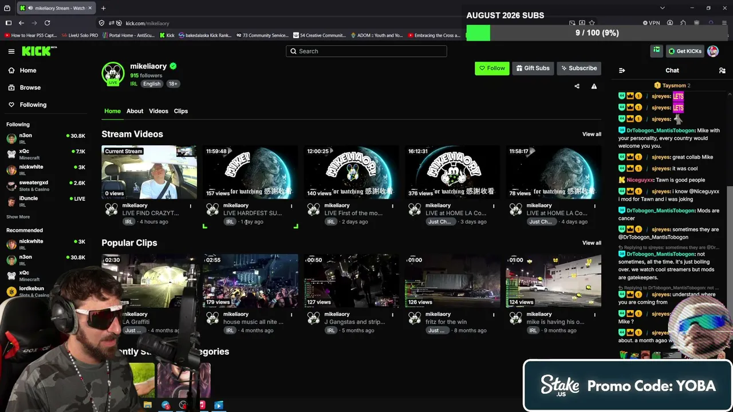
Task: Open xQc in the Following list
Action: pyautogui.click(x=46, y=154)
